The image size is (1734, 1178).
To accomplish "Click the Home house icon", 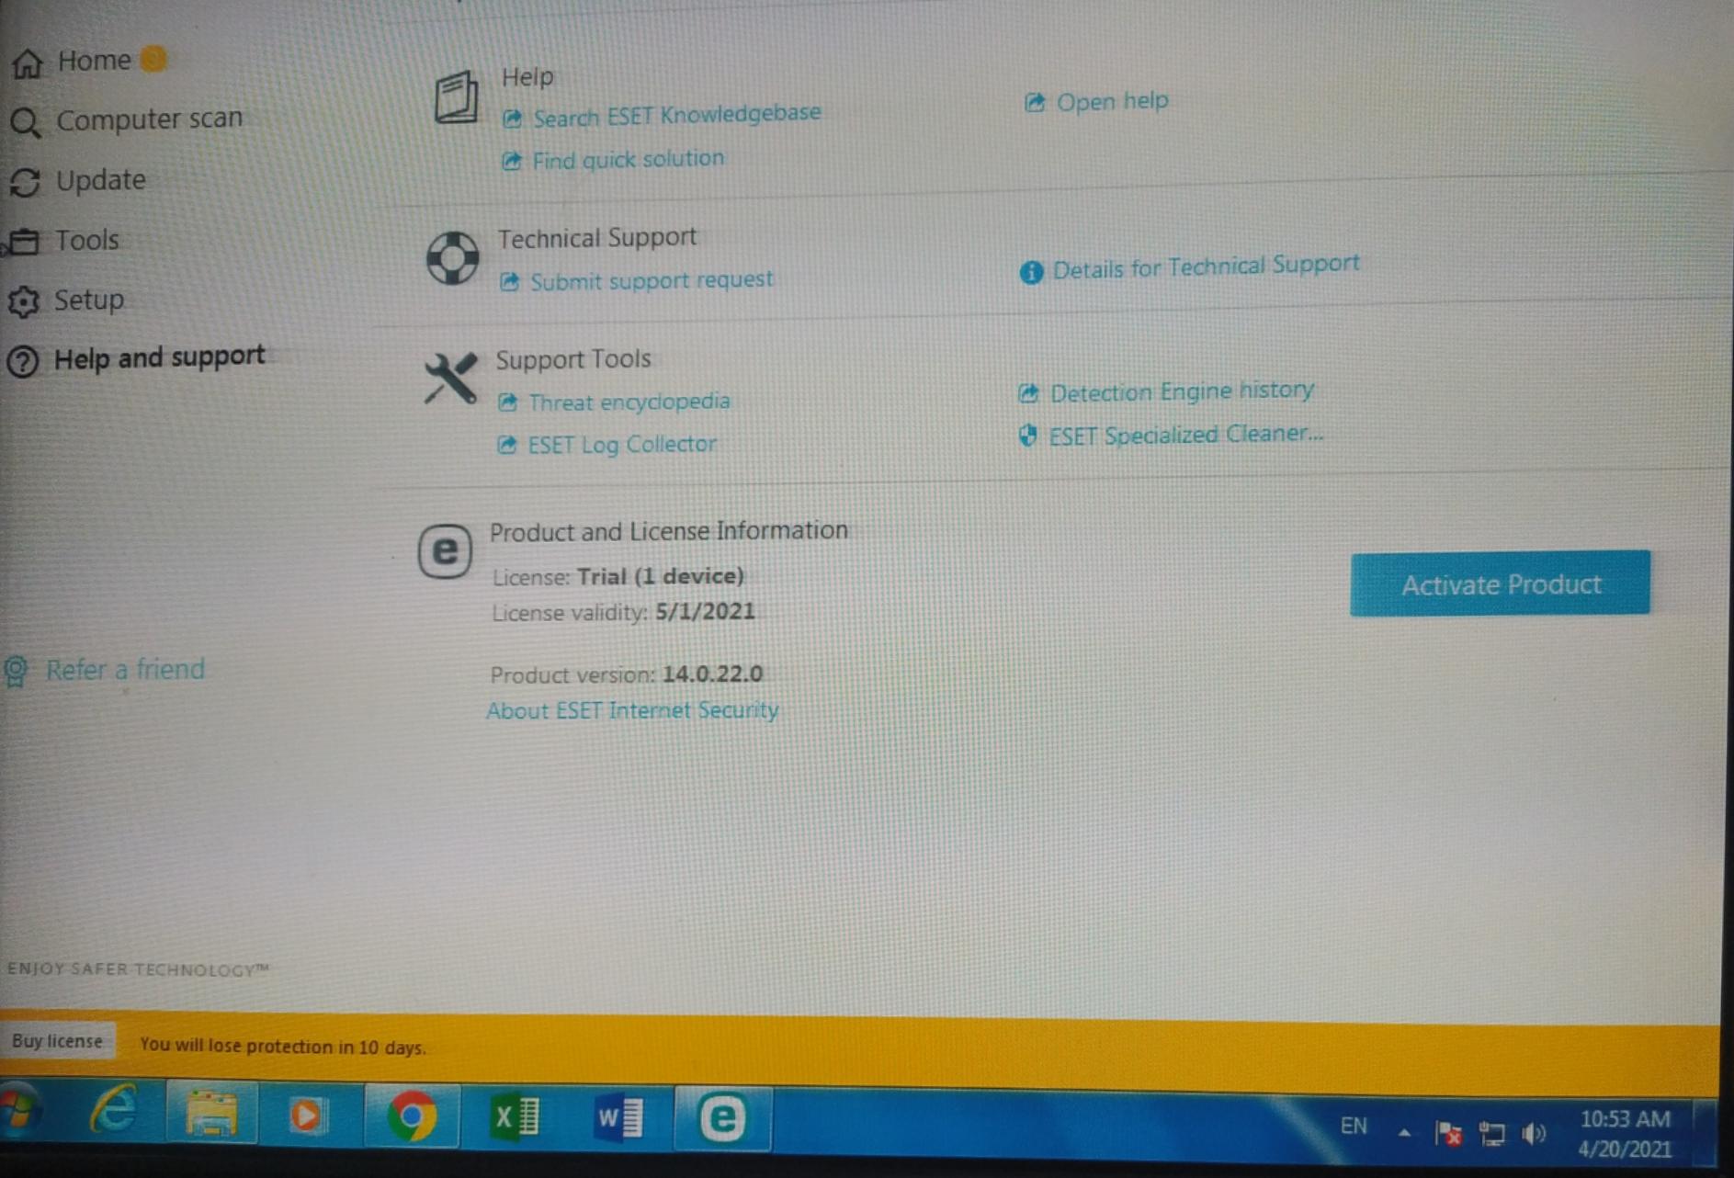I will point(28,63).
